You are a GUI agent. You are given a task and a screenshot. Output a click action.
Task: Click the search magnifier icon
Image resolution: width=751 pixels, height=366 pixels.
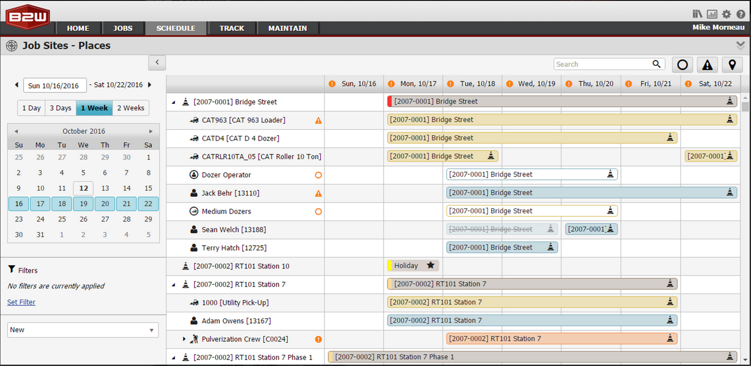point(657,64)
